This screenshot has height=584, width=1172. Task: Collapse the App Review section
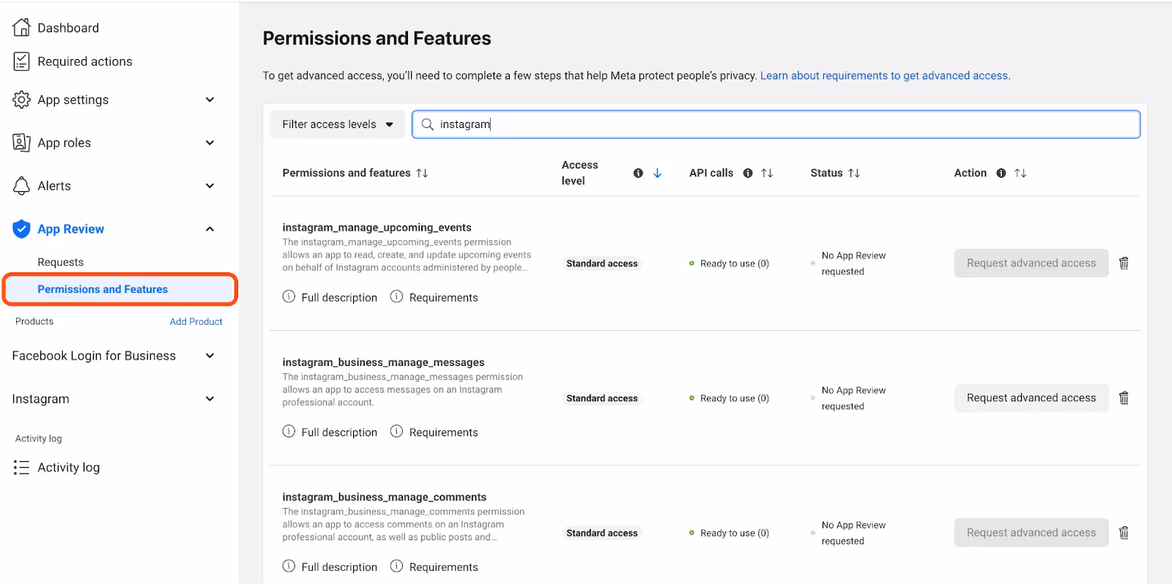pos(209,229)
